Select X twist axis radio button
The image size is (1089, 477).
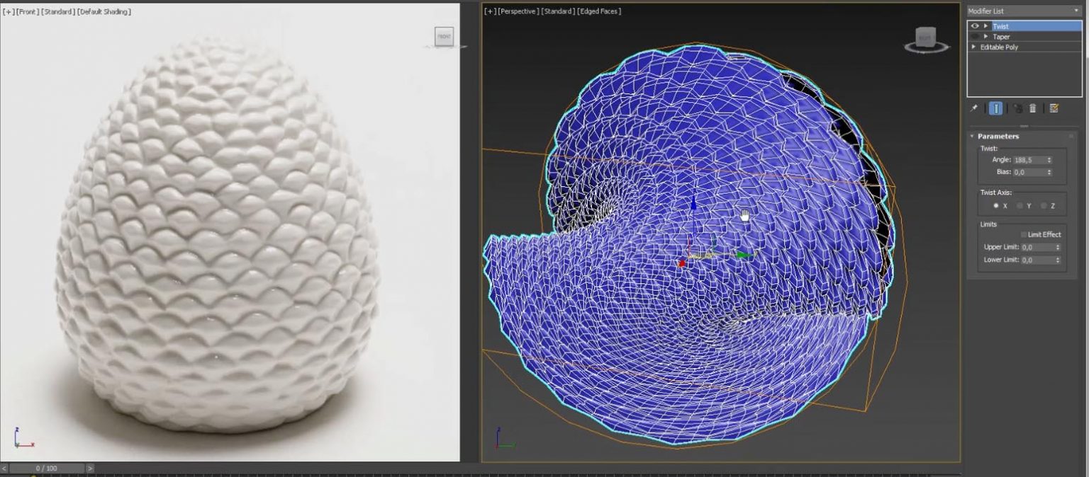pos(996,206)
